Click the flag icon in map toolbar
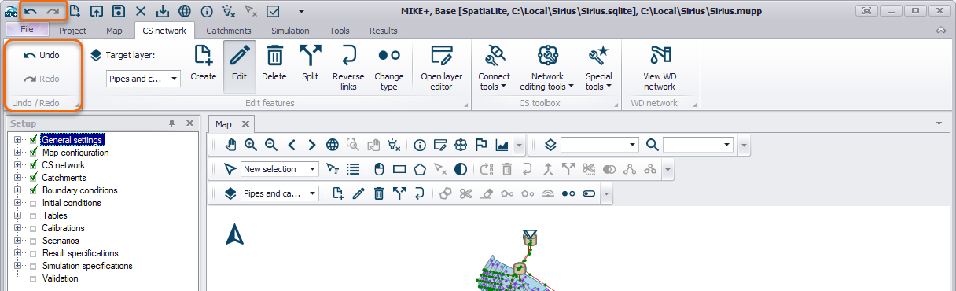956x291 pixels. coord(481,145)
